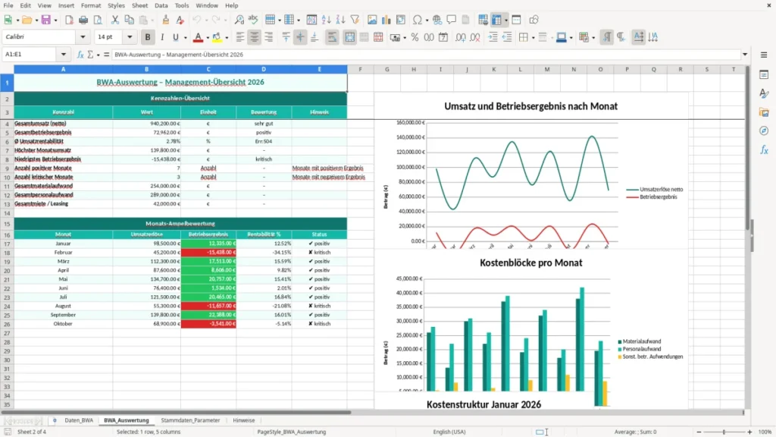Open Font Color dropdown arrow

click(x=208, y=38)
